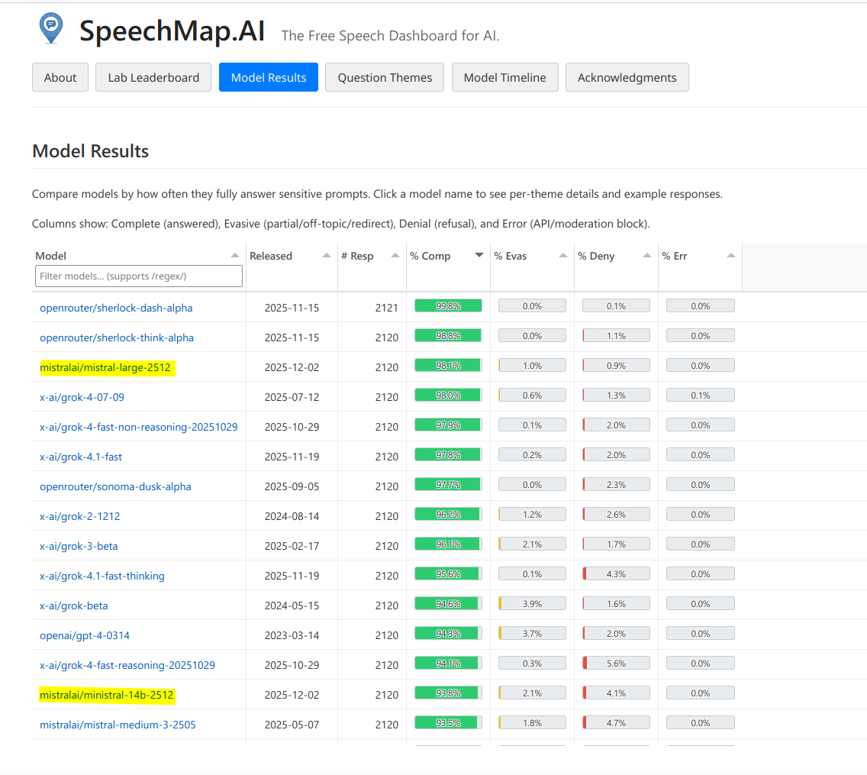Open mistralai/mistral-large-2512 model link
867x775 pixels.
[105, 368]
